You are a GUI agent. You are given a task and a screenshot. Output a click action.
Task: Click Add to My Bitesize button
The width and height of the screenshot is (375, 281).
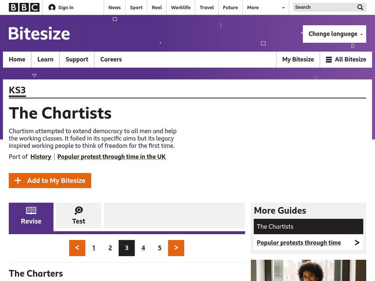tap(50, 181)
